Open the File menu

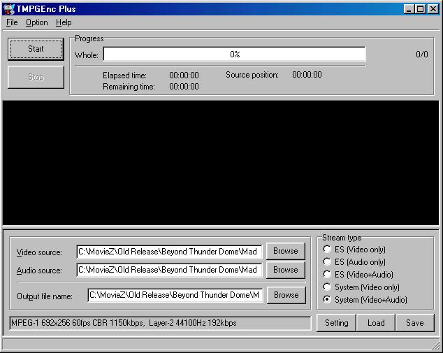pos(12,22)
